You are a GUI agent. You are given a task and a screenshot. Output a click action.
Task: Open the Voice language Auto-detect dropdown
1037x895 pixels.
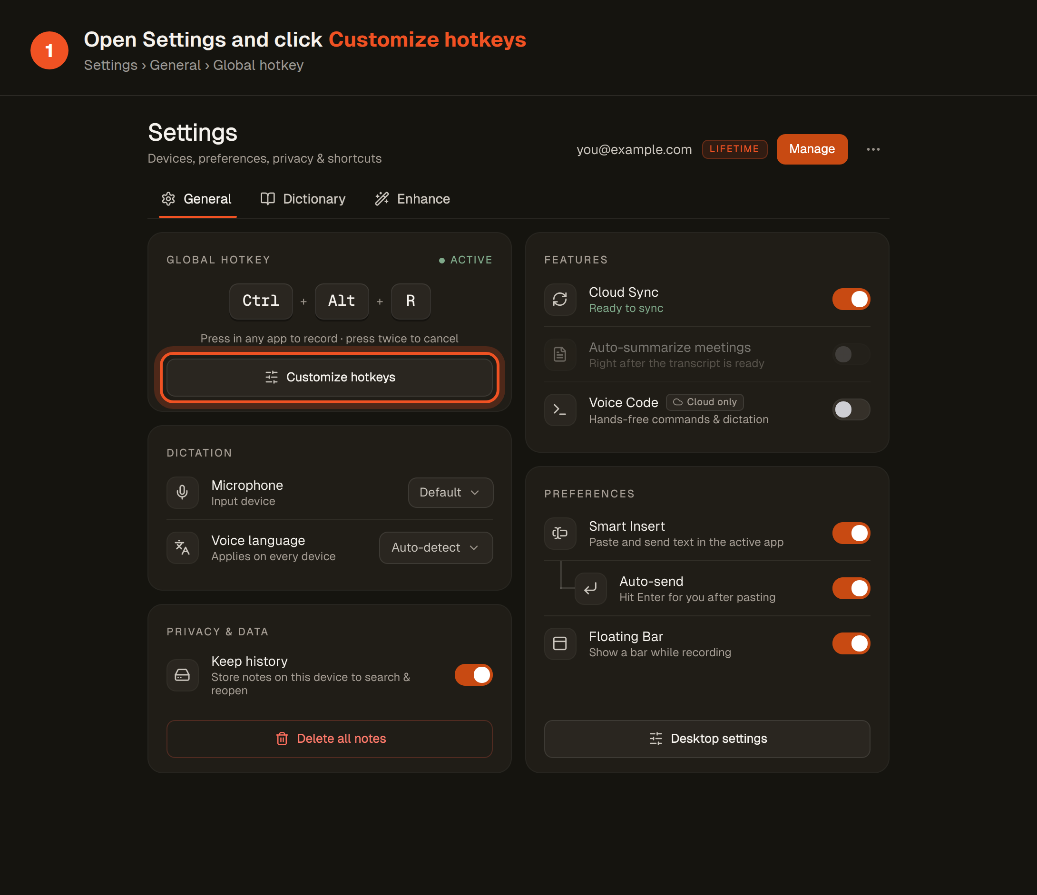tap(436, 548)
